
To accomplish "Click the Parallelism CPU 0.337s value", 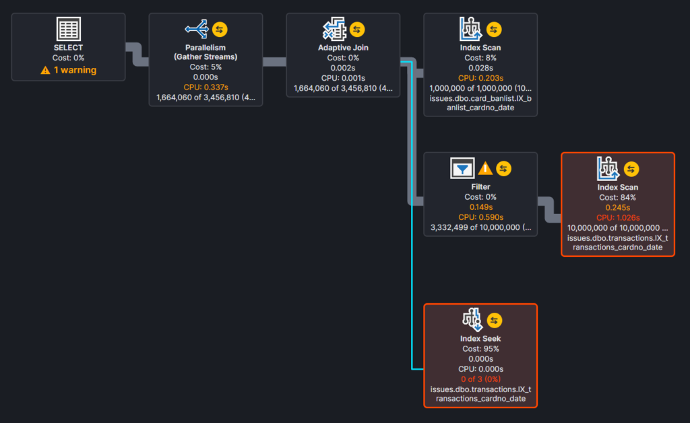I will click(x=206, y=87).
